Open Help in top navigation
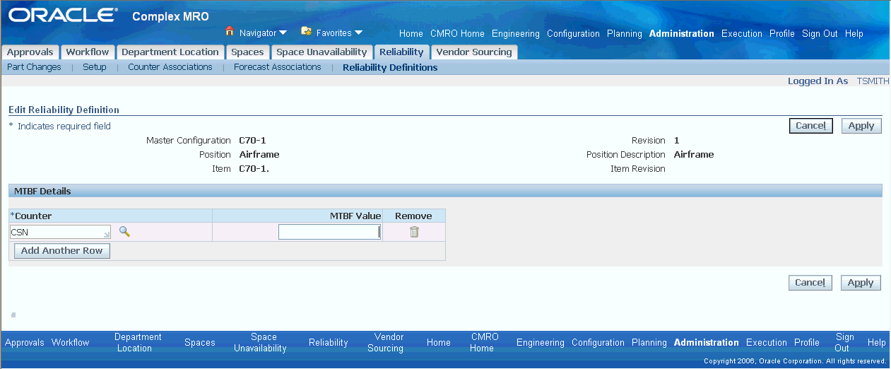This screenshot has height=369, width=891. pyautogui.click(x=854, y=33)
